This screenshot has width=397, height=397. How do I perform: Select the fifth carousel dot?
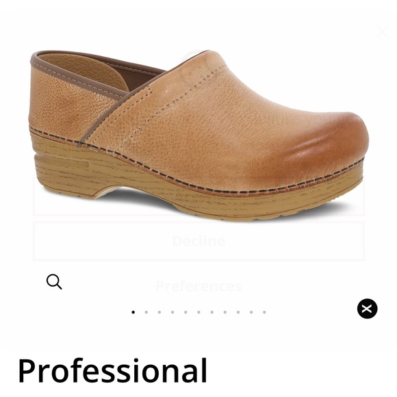pyautogui.click(x=185, y=312)
